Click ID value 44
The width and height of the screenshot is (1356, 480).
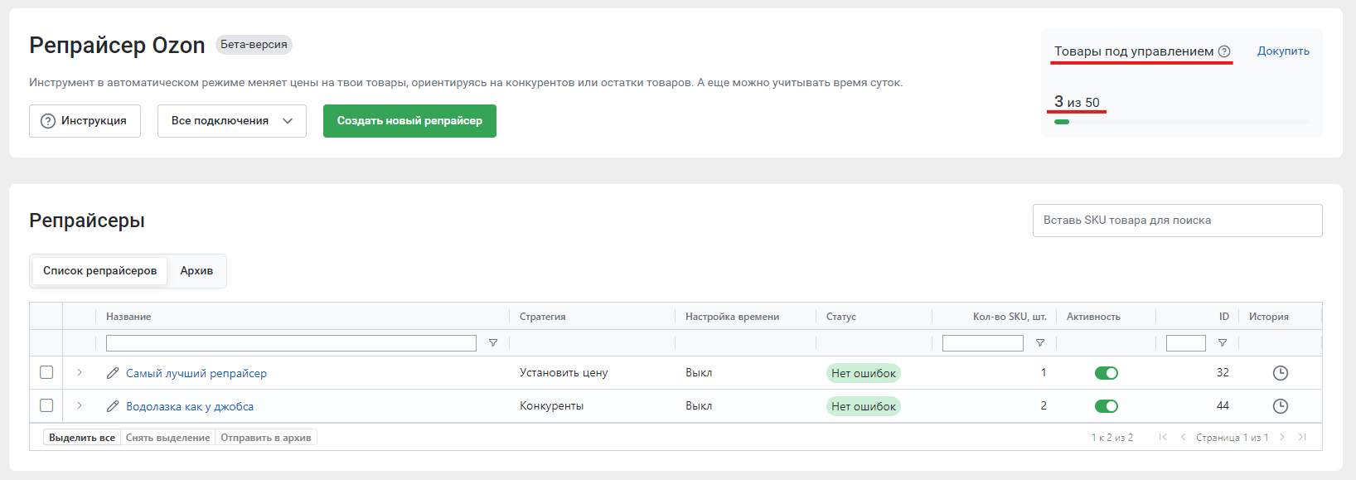pos(1223,405)
